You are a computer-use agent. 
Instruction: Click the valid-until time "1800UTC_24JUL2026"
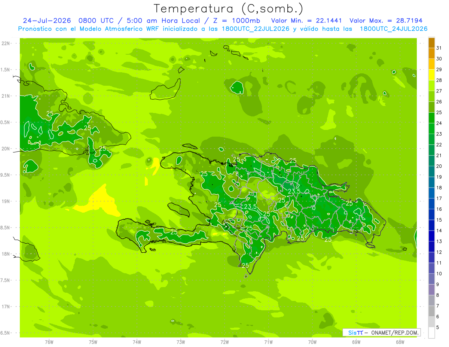393,29
